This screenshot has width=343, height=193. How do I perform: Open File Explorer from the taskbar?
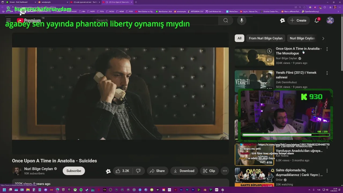click(28, 190)
